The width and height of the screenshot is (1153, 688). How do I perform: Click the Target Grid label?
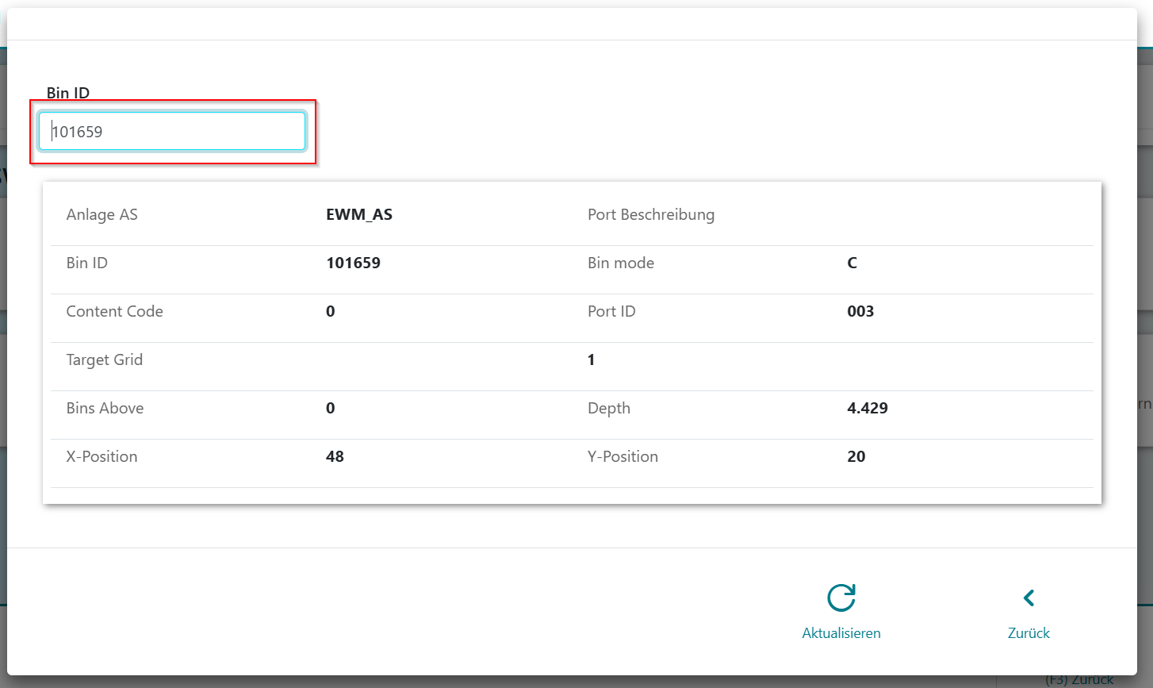pyautogui.click(x=104, y=360)
